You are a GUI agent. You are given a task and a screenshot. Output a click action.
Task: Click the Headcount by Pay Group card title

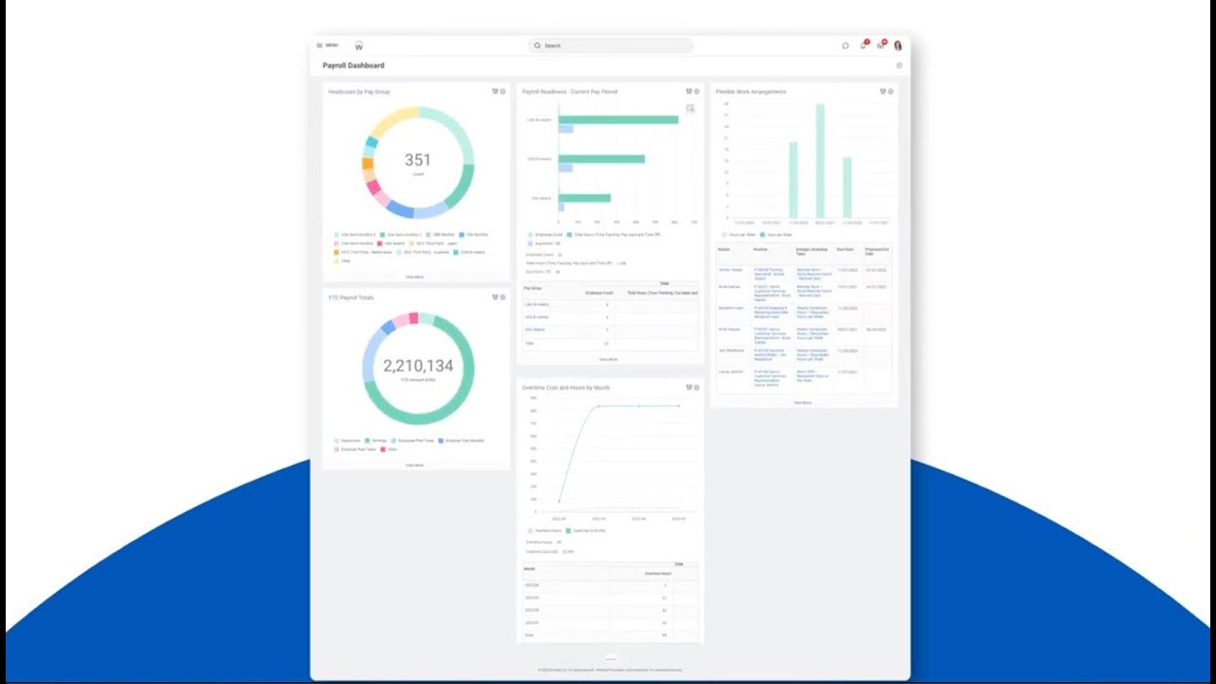pyautogui.click(x=359, y=92)
